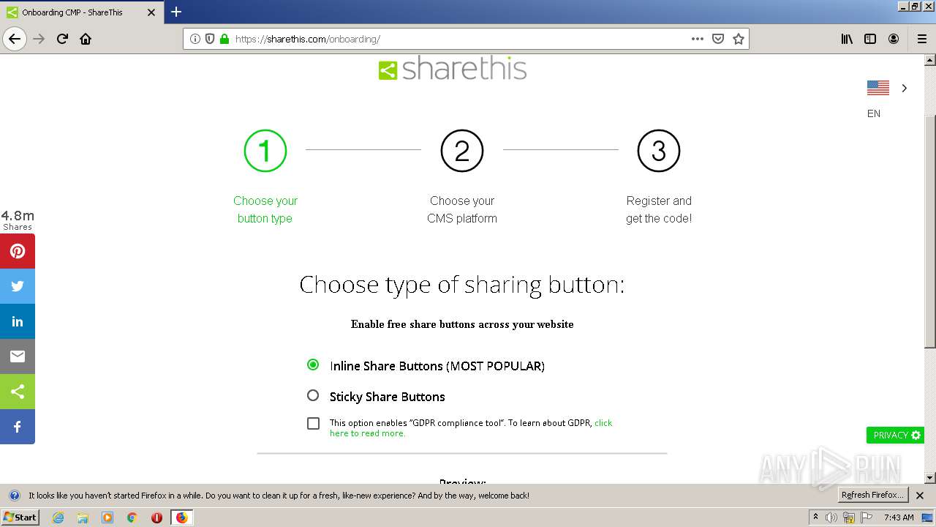Open the Library view
The width and height of the screenshot is (936, 527).
tap(847, 39)
